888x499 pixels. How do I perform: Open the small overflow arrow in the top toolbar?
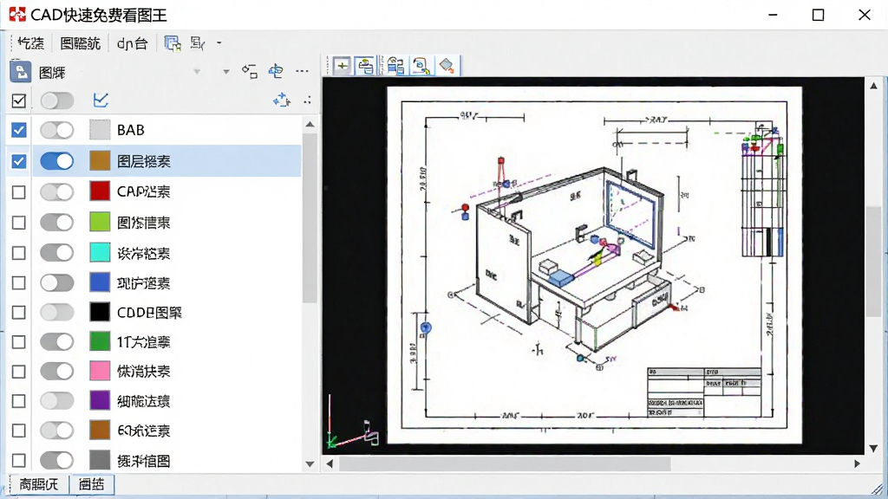point(219,43)
